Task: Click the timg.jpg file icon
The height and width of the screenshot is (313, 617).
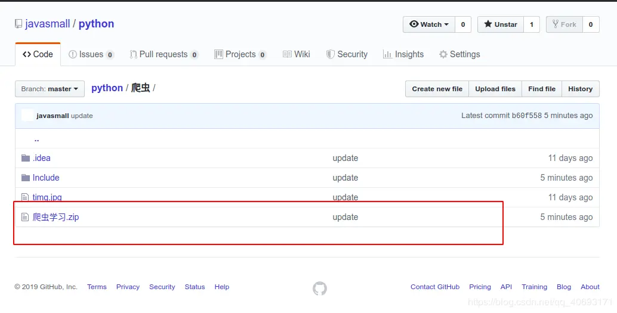Action: [25, 197]
